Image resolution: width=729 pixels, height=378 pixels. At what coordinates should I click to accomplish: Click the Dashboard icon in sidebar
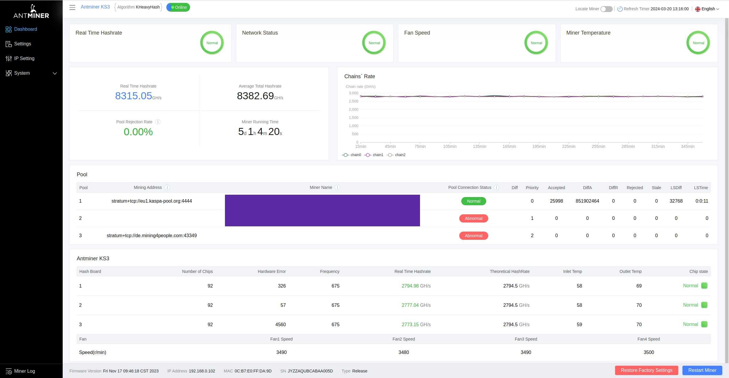(8, 29)
